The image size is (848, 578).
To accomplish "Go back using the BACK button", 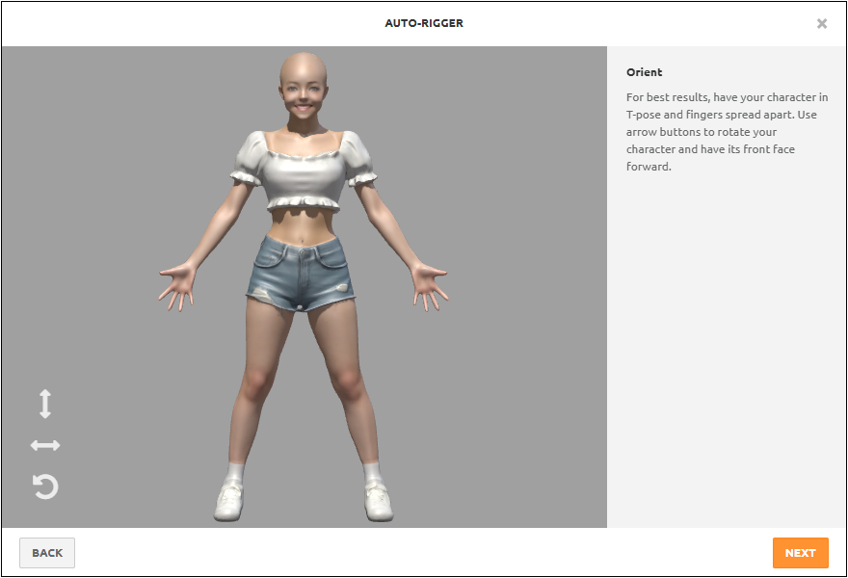I will [47, 553].
